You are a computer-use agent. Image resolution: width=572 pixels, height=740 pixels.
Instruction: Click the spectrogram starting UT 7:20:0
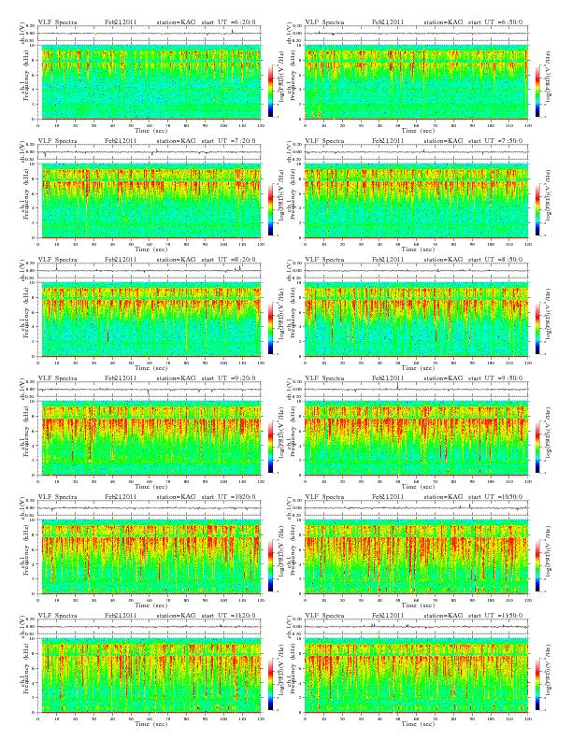click(150, 201)
